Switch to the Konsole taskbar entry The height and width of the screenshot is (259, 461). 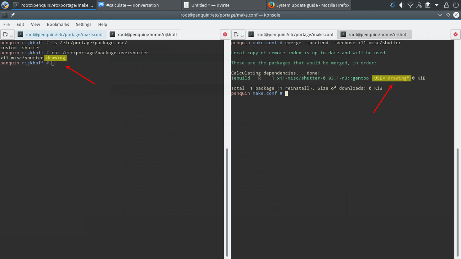(53, 5)
